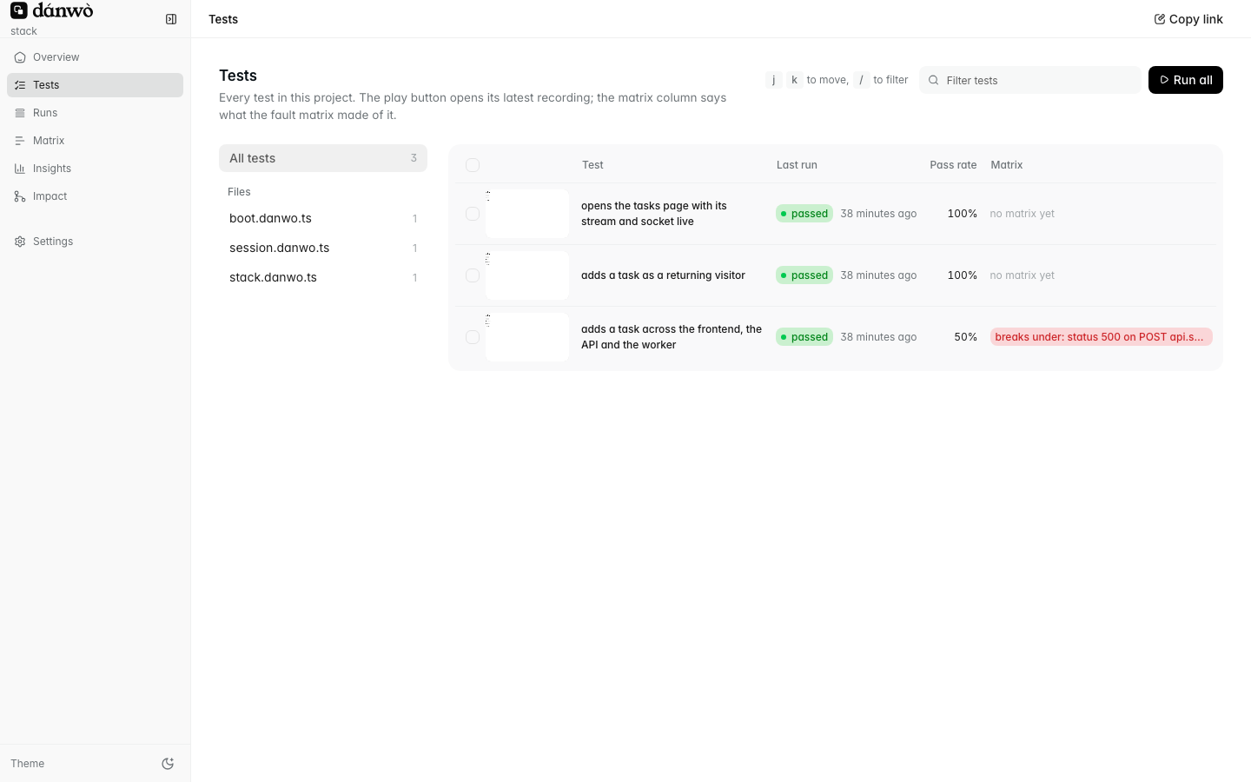Check the 'opens the tasks page' test checkbox
Viewport: 1251px width, 782px height.
[473, 214]
